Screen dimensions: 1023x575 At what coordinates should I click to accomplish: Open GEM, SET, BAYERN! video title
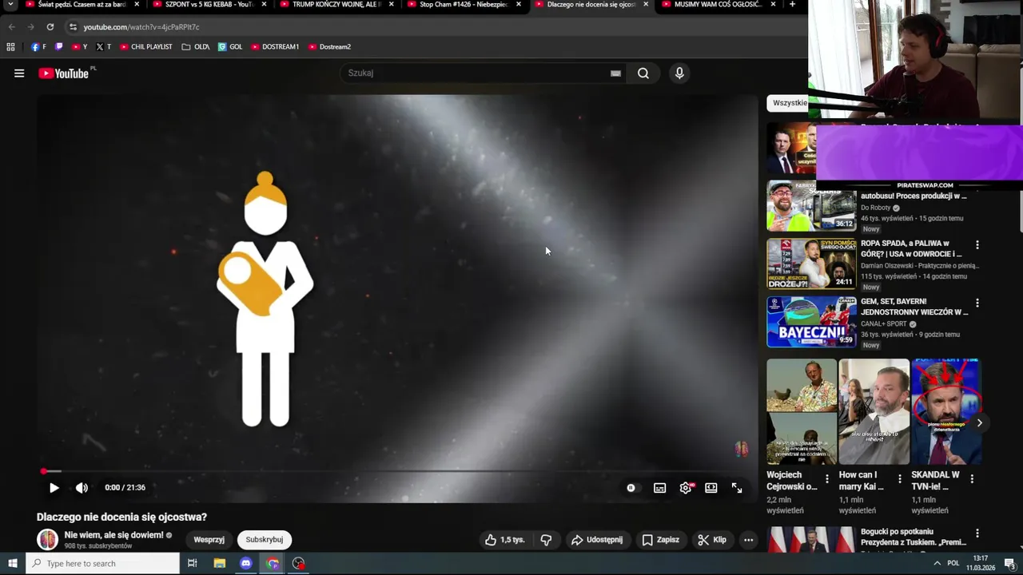point(914,307)
